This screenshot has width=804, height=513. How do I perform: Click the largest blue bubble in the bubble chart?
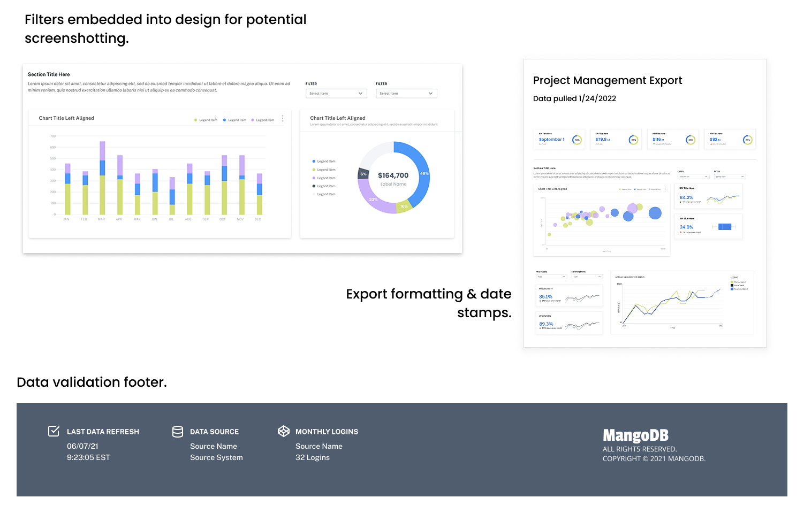(655, 213)
